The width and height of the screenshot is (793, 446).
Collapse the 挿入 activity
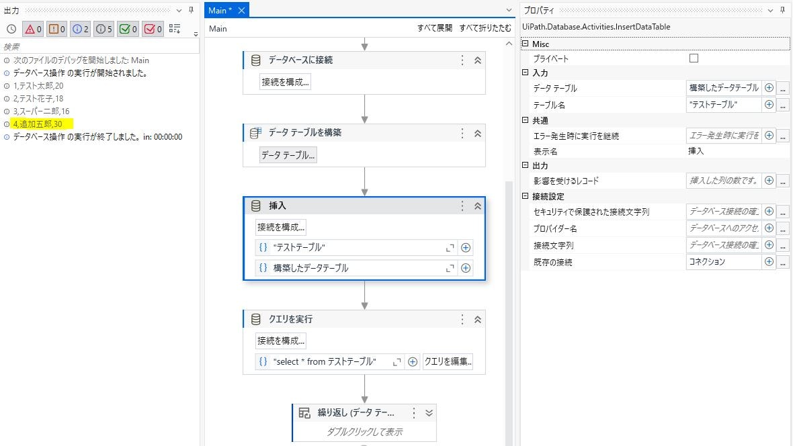pyautogui.click(x=477, y=206)
